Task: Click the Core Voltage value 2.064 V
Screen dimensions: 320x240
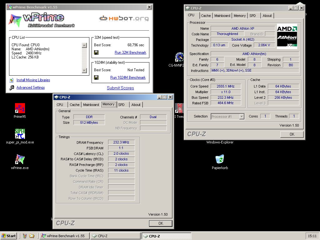Action: click(x=264, y=45)
